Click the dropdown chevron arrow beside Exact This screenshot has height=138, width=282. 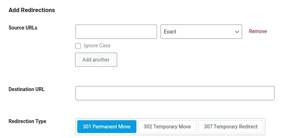coord(237,32)
